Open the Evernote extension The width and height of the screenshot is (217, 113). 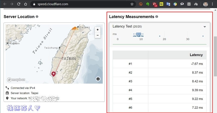(x=148, y=4)
